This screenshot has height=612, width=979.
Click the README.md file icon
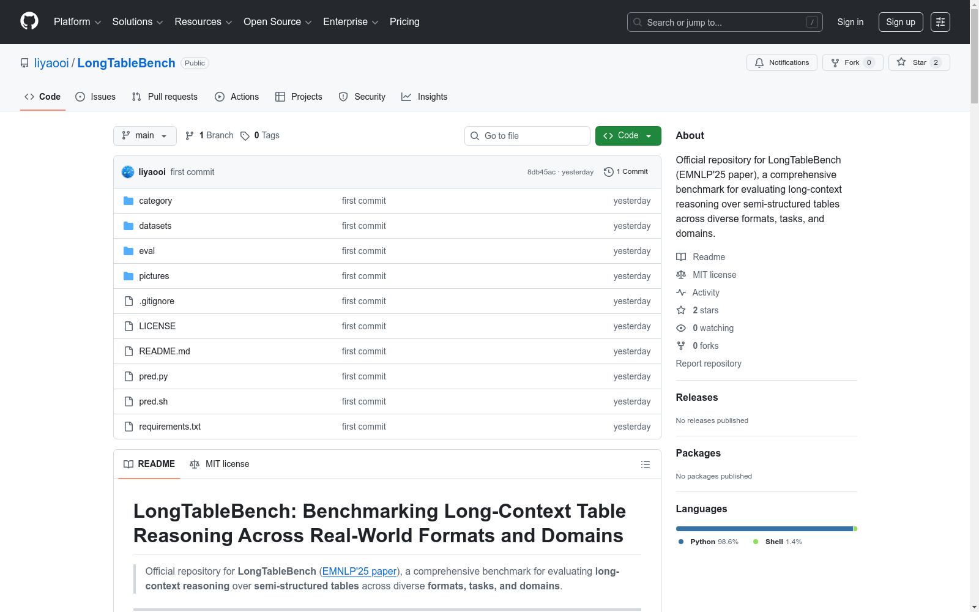click(x=128, y=351)
